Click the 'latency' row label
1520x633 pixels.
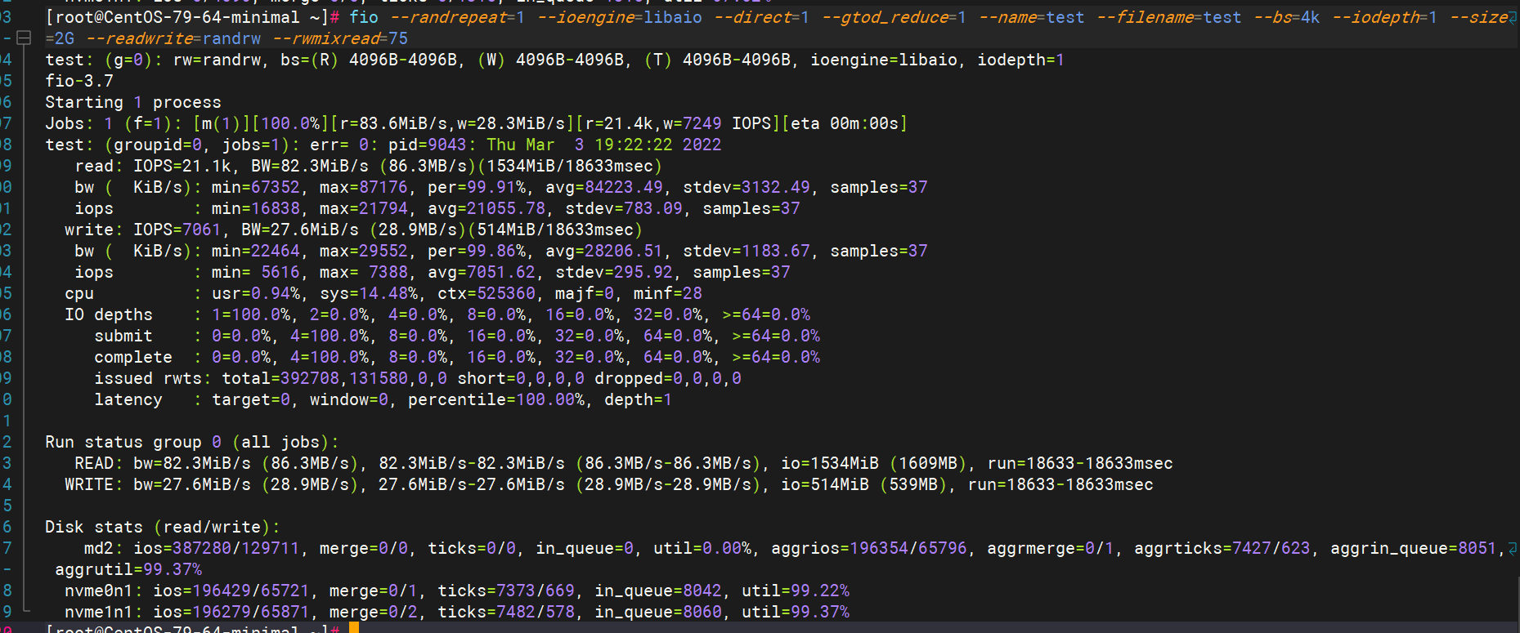pyautogui.click(x=128, y=399)
